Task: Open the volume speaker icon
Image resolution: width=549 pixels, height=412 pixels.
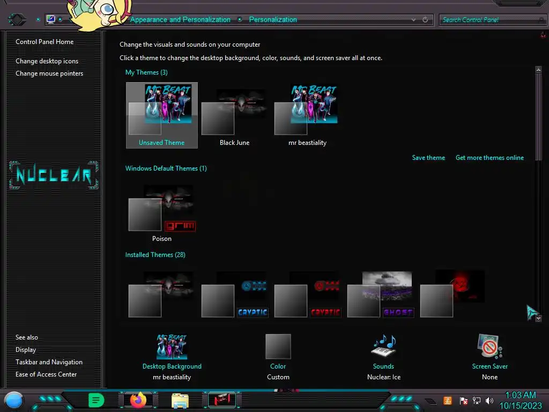Action: click(489, 400)
